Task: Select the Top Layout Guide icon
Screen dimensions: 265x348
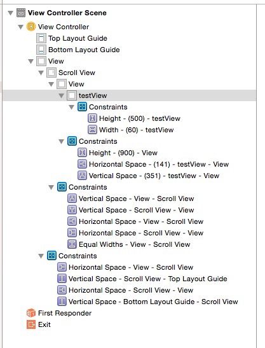Action: [x=41, y=38]
